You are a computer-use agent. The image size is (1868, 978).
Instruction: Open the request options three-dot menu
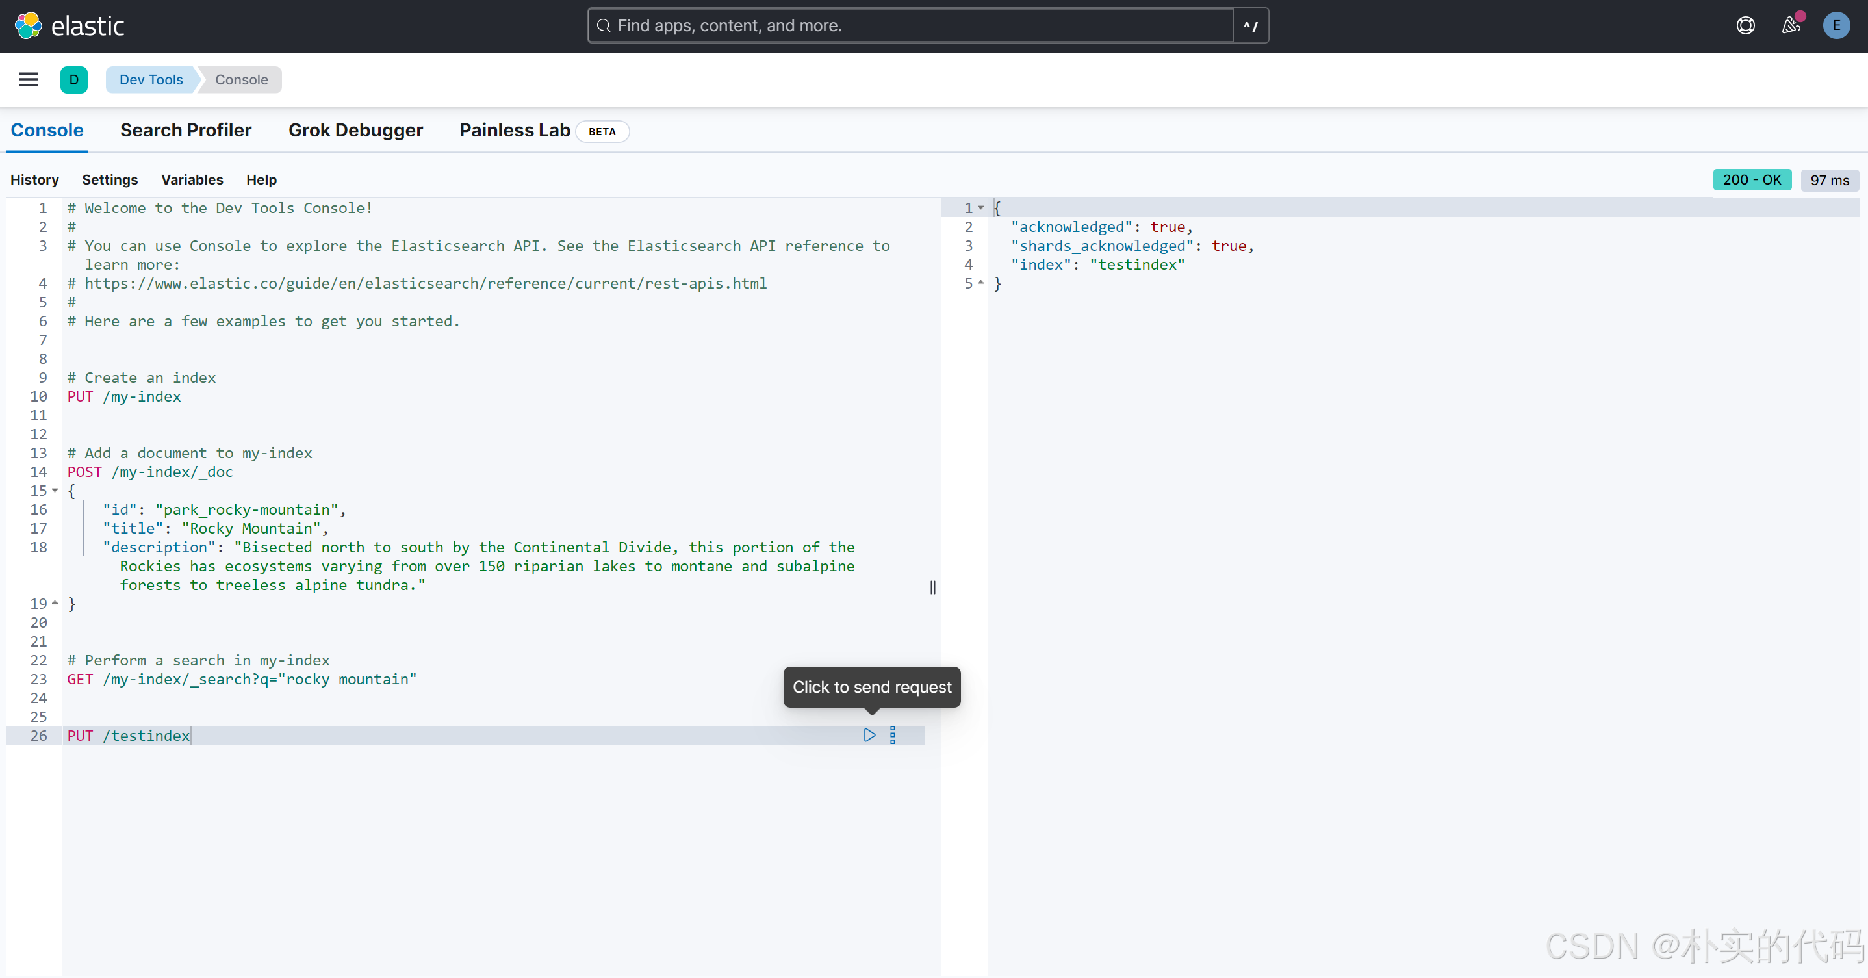pos(893,735)
